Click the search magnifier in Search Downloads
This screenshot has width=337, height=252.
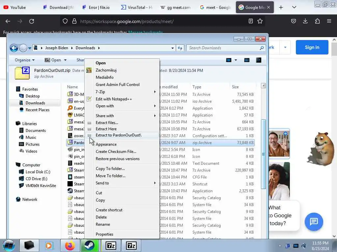(262, 48)
